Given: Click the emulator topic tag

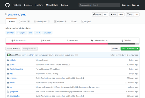Looking at the screenshot, I should click(x=10, y=33).
